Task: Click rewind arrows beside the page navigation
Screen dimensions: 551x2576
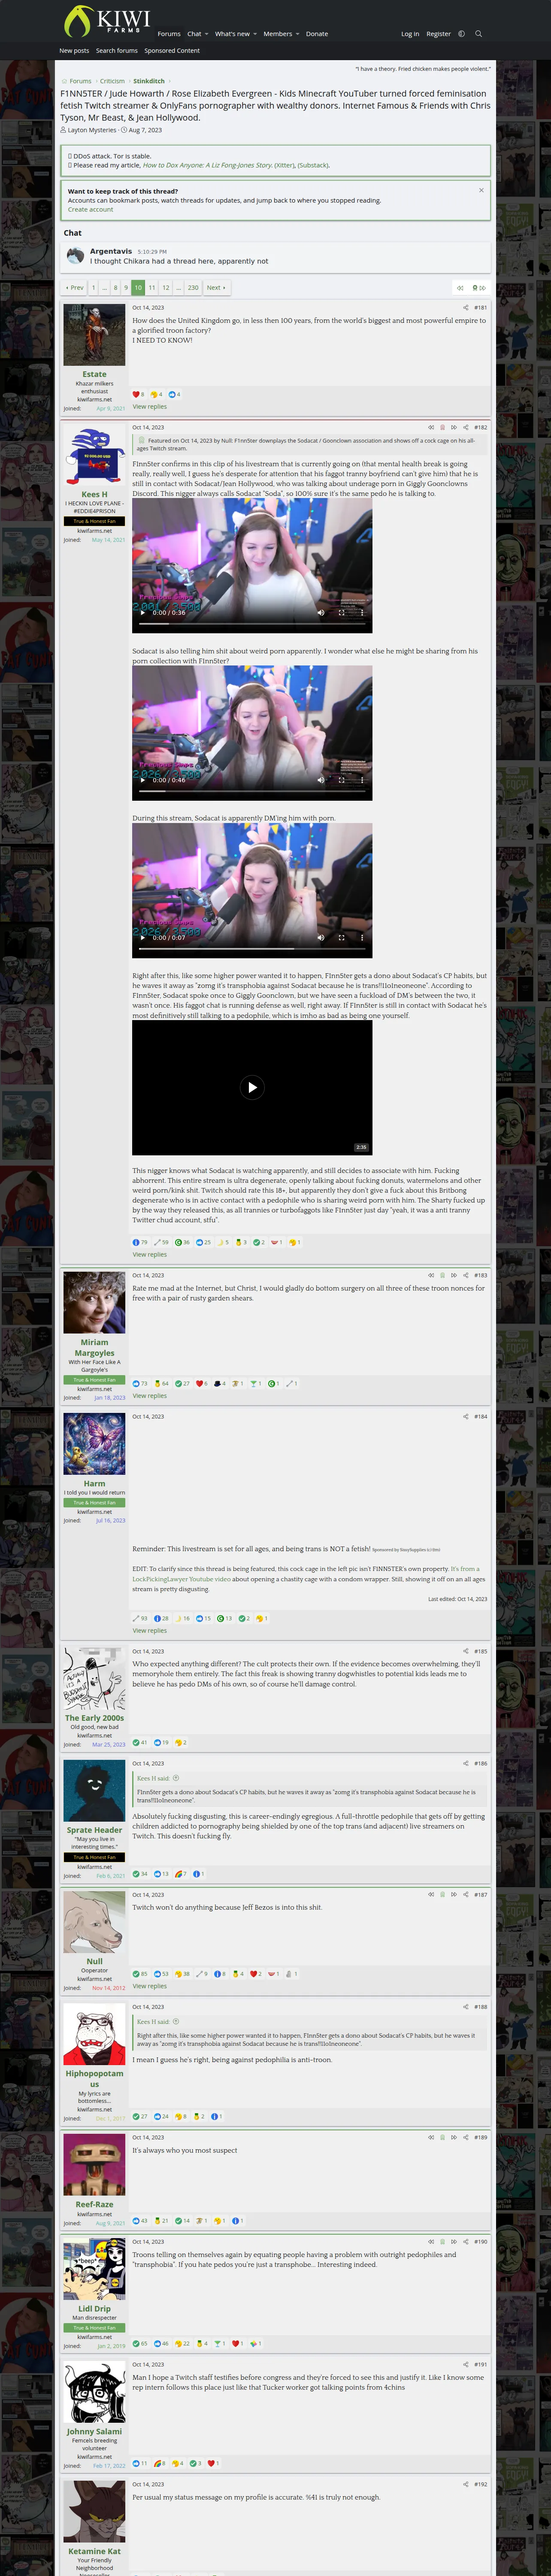Action: [459, 288]
